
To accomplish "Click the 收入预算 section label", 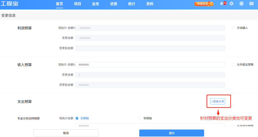I will coord(24,65).
